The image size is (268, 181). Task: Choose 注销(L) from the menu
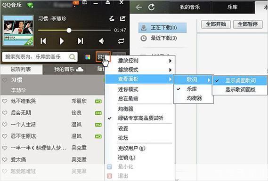139,157
